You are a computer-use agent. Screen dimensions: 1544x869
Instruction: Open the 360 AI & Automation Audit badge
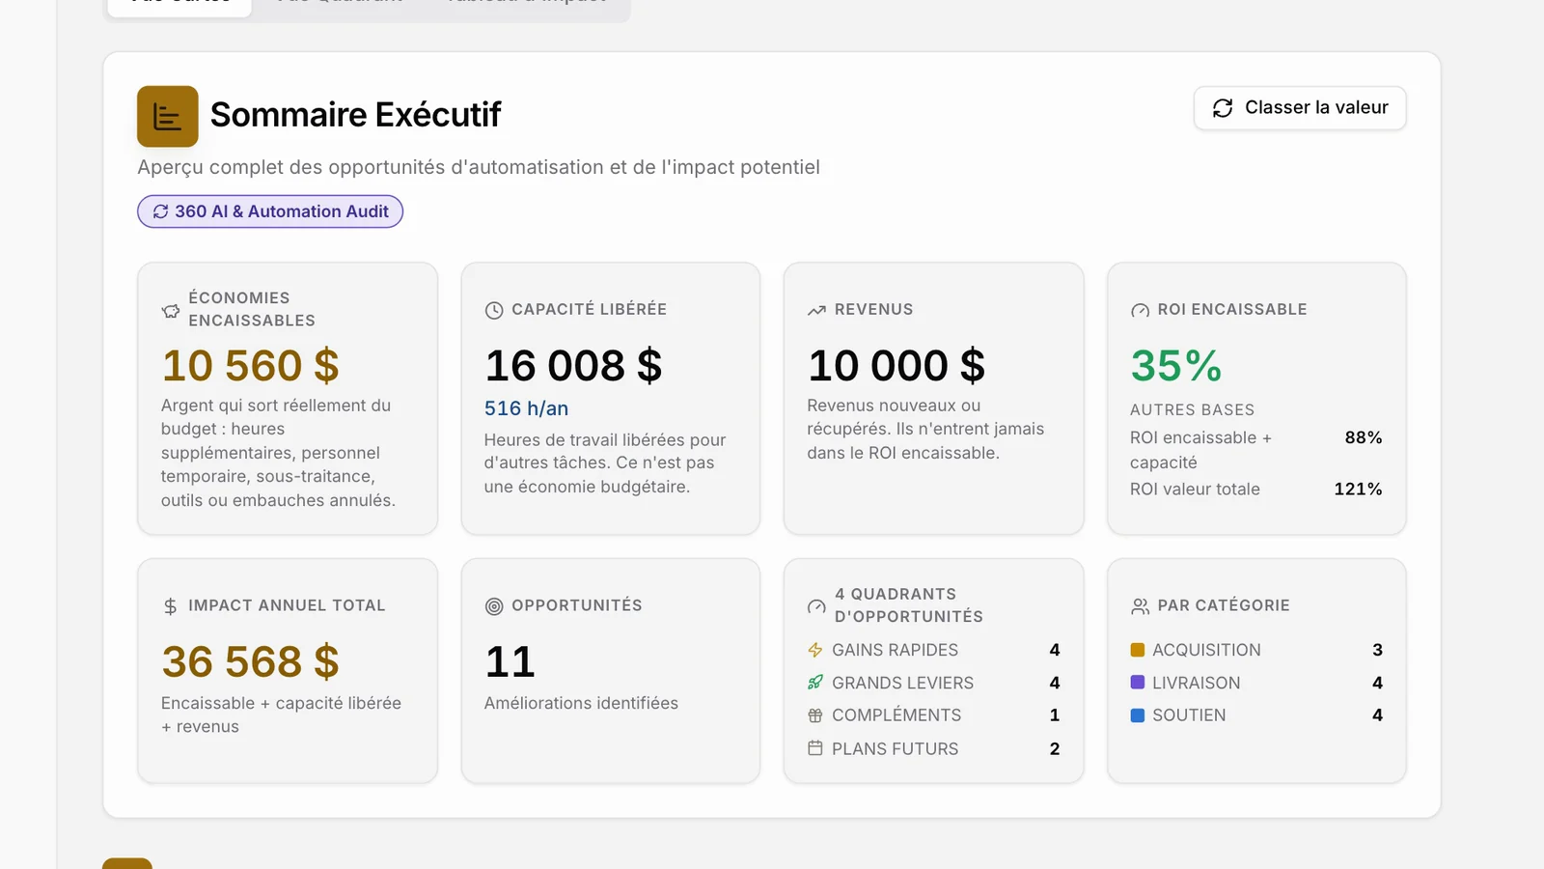click(270, 211)
